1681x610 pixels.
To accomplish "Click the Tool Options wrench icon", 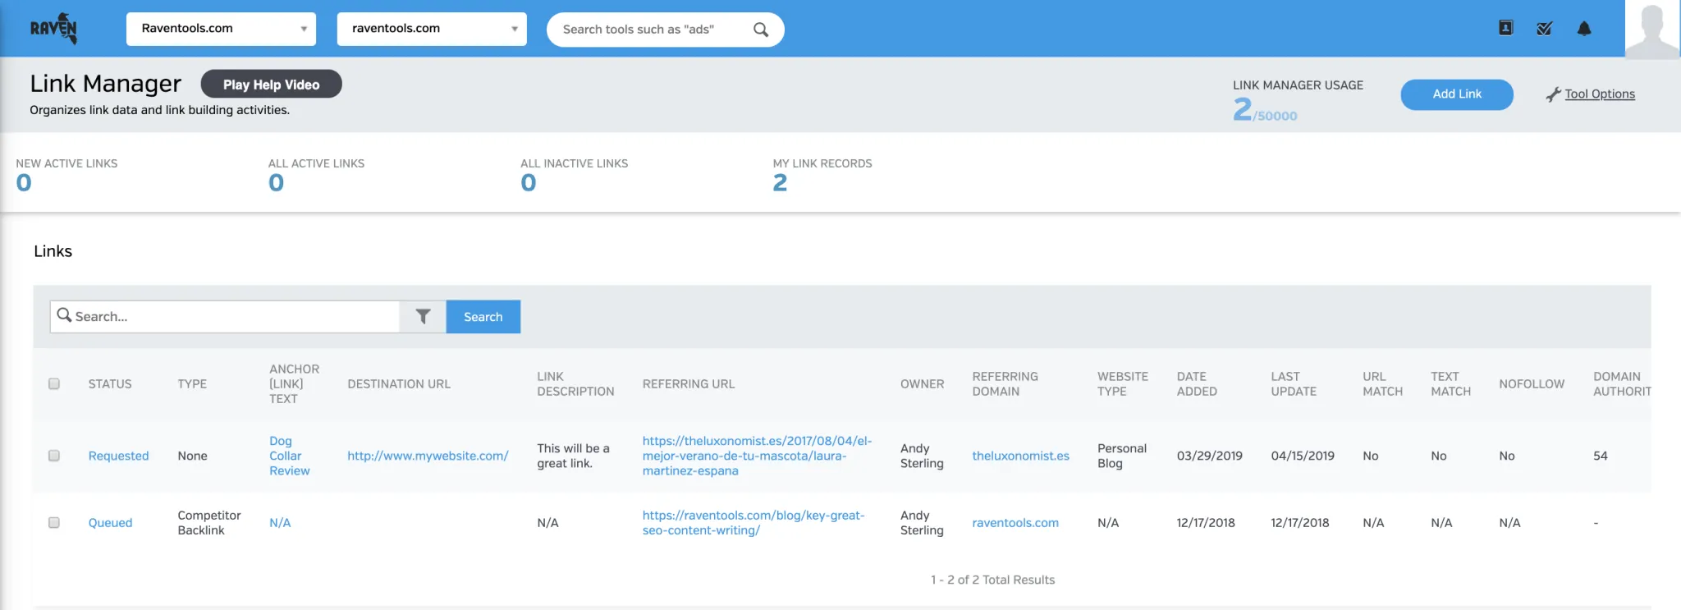I will coord(1552,94).
